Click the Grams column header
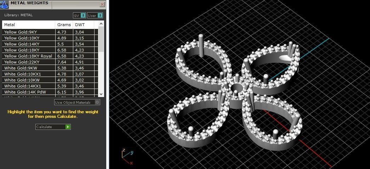This screenshot has height=169, width=370. [x=64, y=25]
